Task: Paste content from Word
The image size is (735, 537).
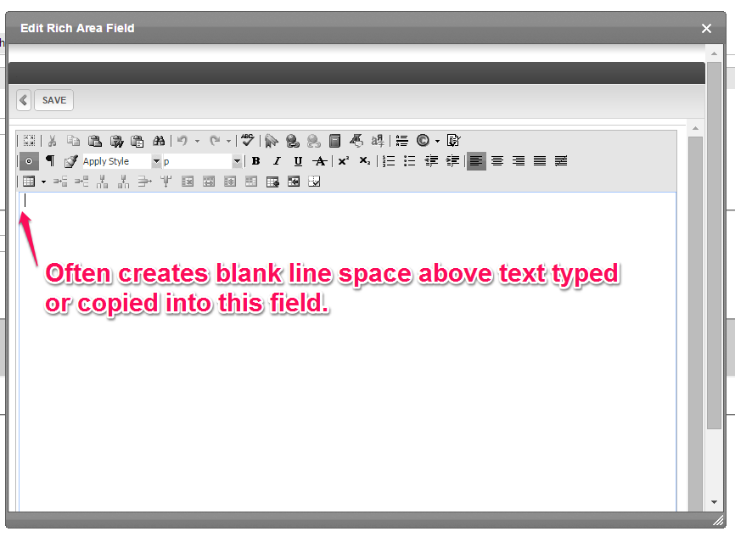Action: coord(117,140)
